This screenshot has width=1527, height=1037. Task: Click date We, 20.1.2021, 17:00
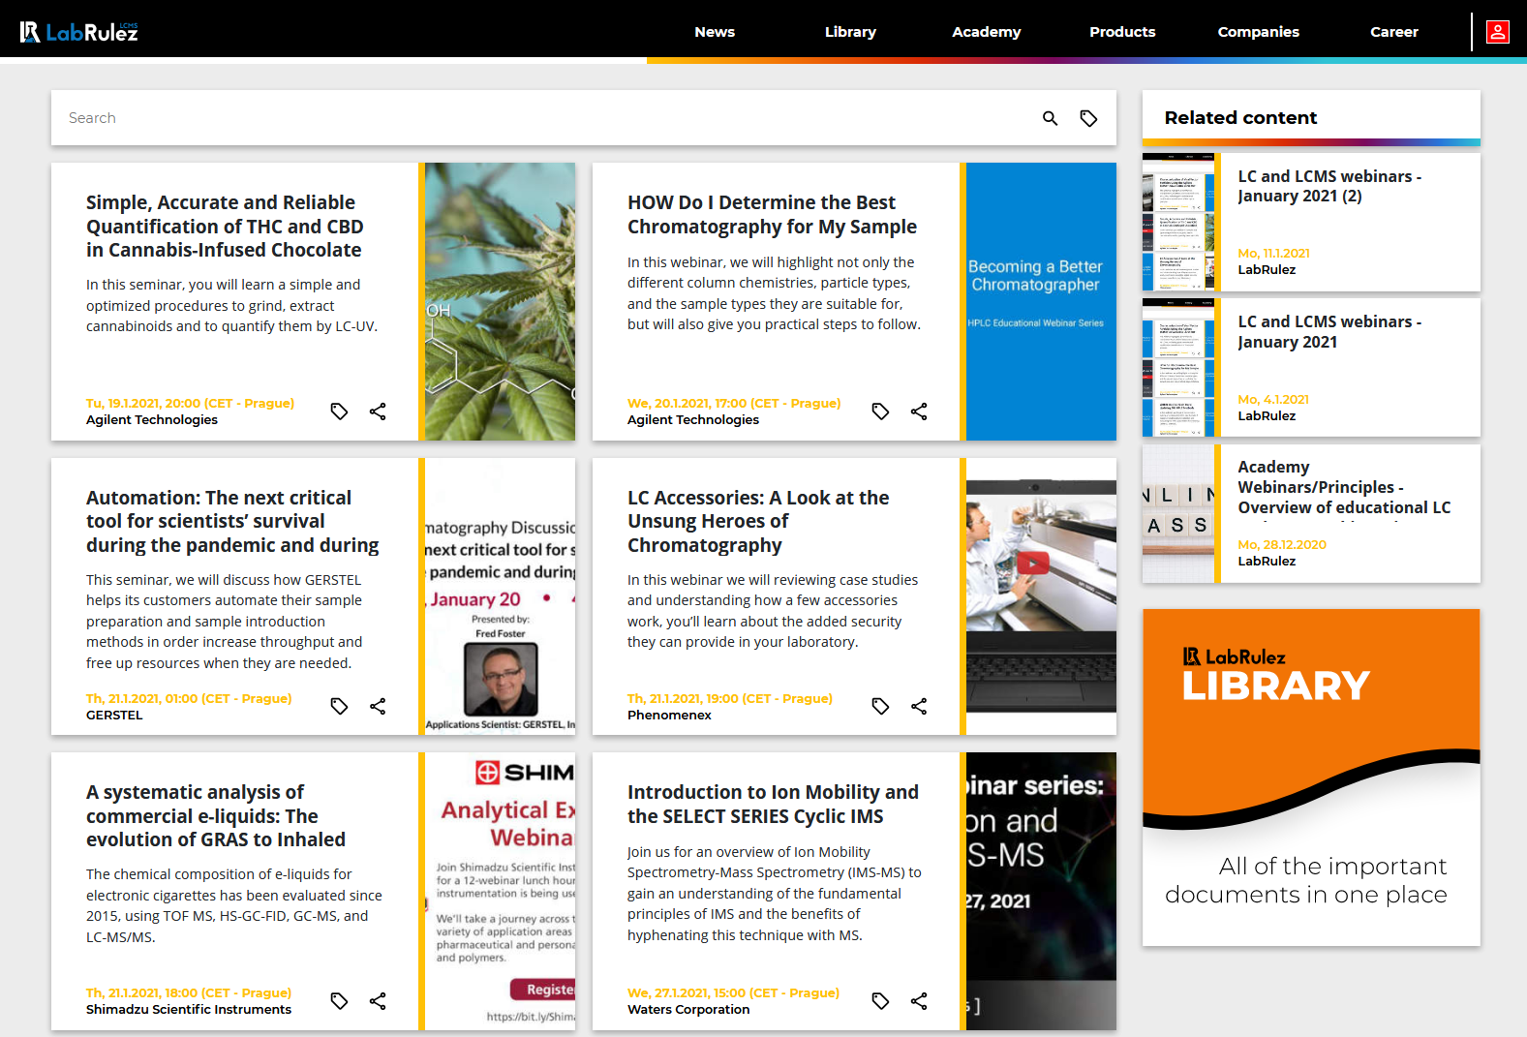click(734, 404)
